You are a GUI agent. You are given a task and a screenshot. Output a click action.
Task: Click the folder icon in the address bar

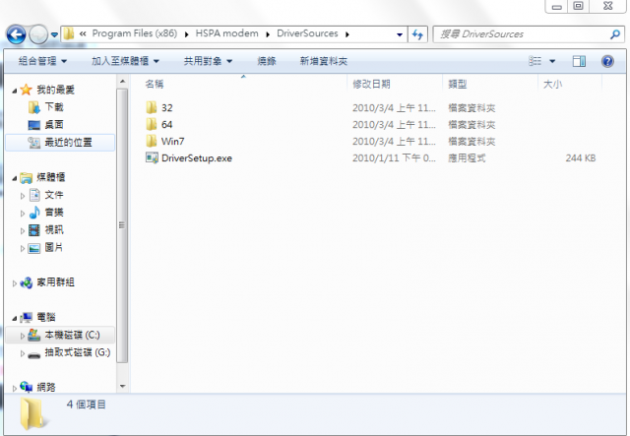69,33
